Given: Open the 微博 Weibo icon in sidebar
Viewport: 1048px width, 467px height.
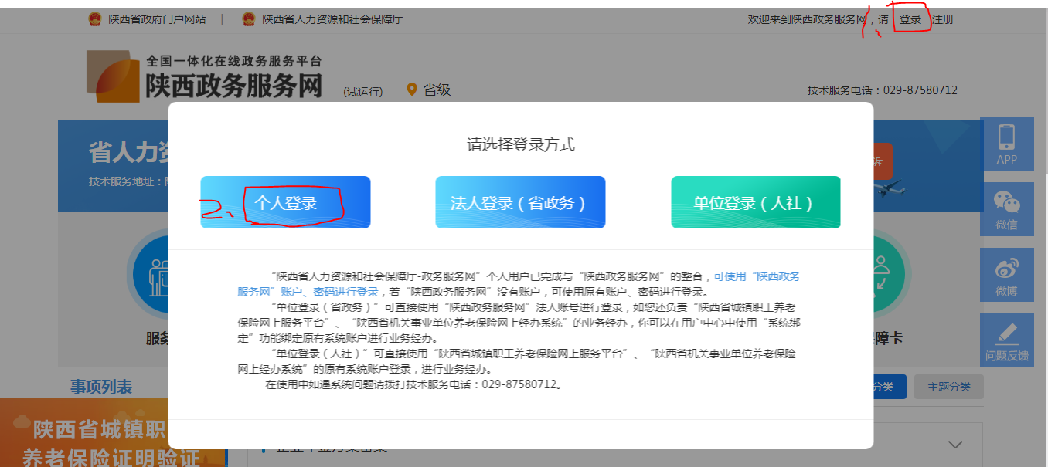Looking at the screenshot, I should click(x=1006, y=276).
